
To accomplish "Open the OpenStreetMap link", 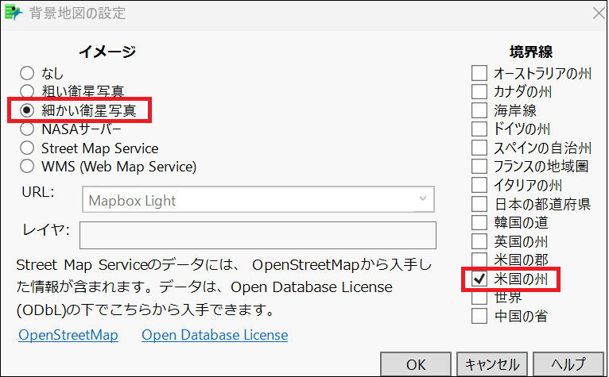I will 68,335.
